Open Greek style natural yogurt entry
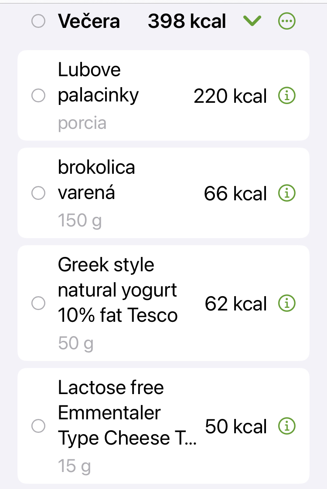327x489 pixels. pos(117,290)
